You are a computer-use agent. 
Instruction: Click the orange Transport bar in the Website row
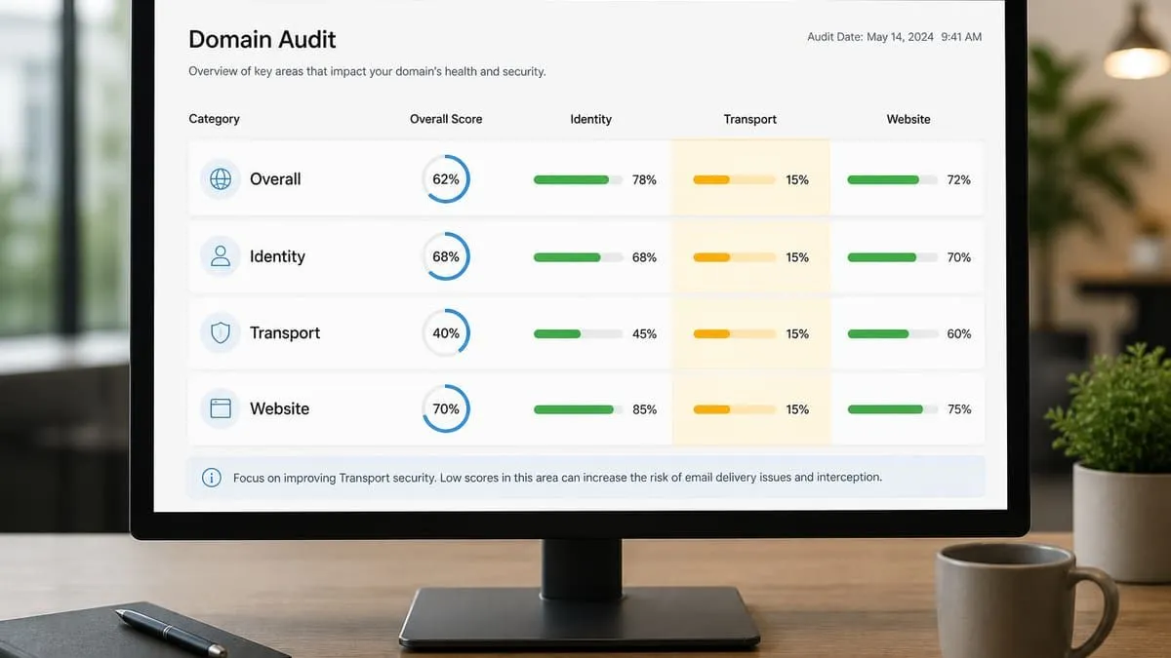735,409
